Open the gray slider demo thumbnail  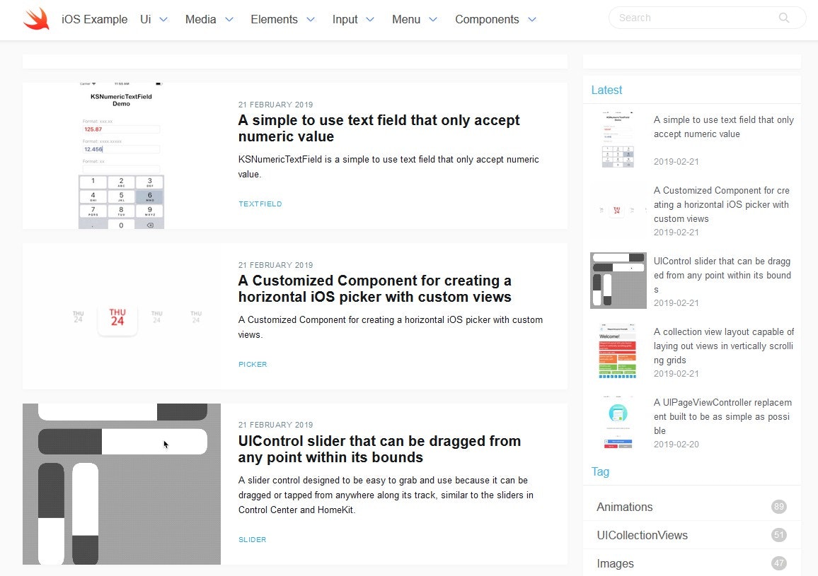point(122,483)
